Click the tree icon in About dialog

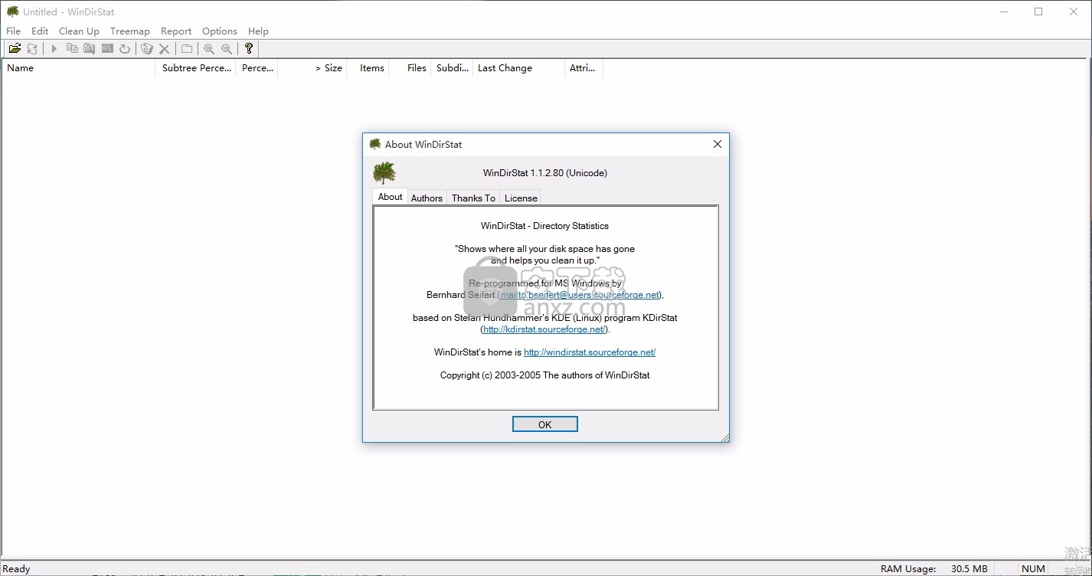click(384, 173)
